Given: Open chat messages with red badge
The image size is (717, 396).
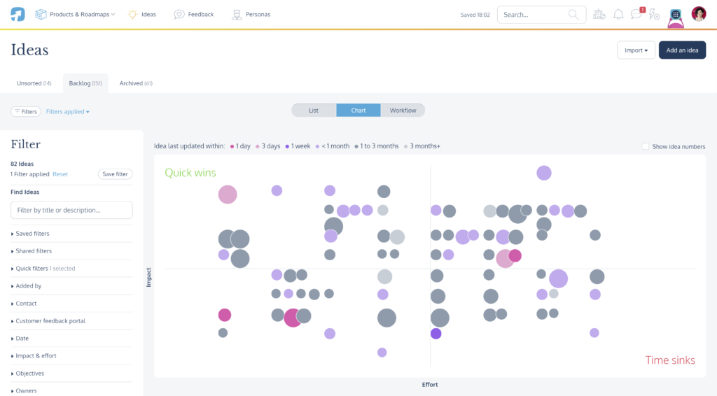Looking at the screenshot, I should 636,14.
